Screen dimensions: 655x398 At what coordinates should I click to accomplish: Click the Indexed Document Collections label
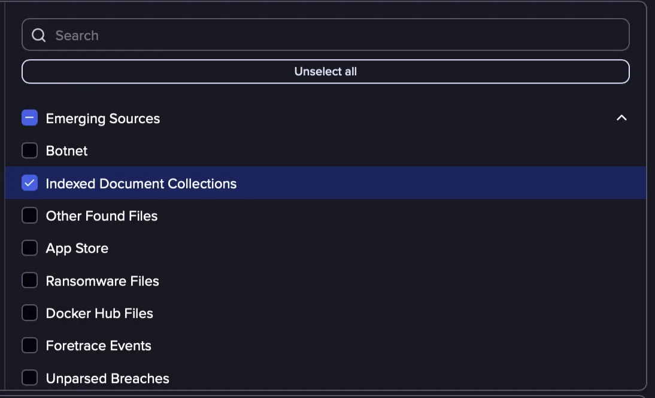141,183
